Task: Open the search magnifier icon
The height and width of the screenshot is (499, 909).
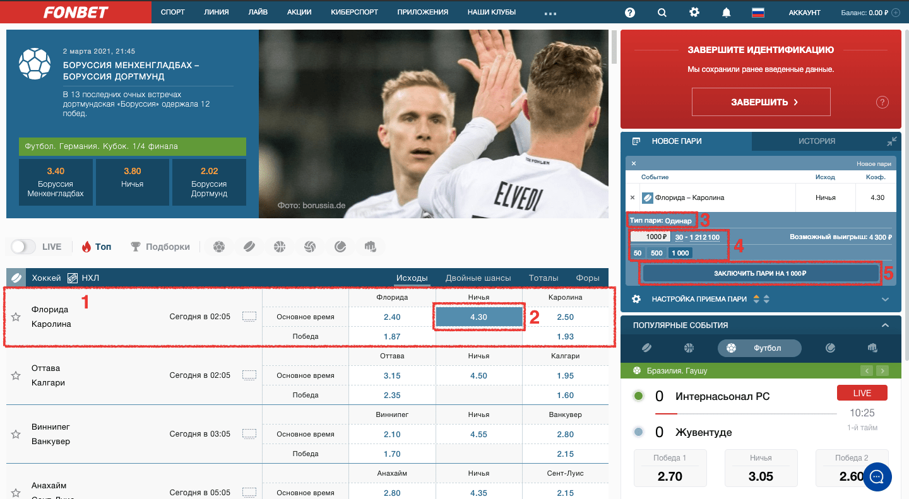Action: click(x=662, y=12)
